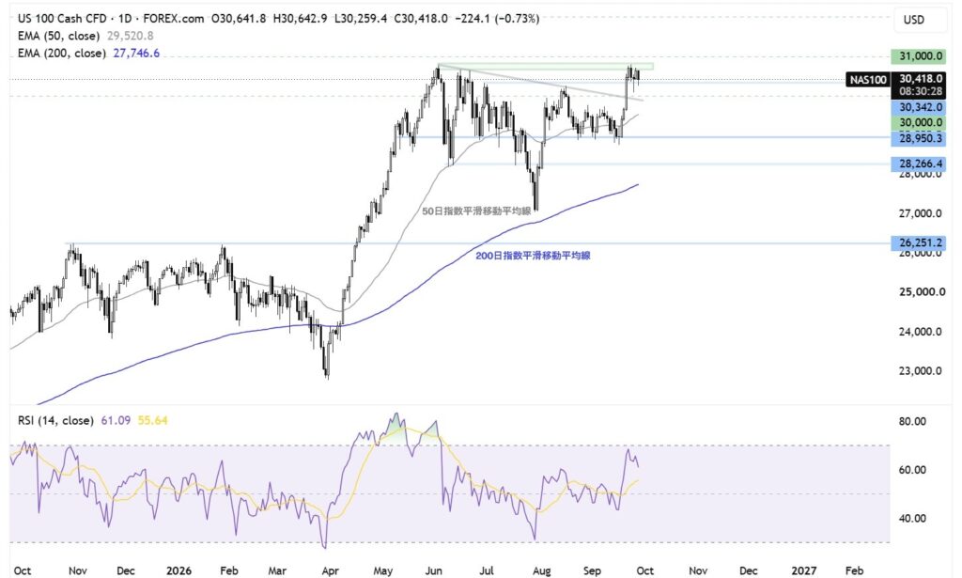962x578 pixels.
Task: Click the 1D timeframe label in header
Action: click(x=125, y=19)
